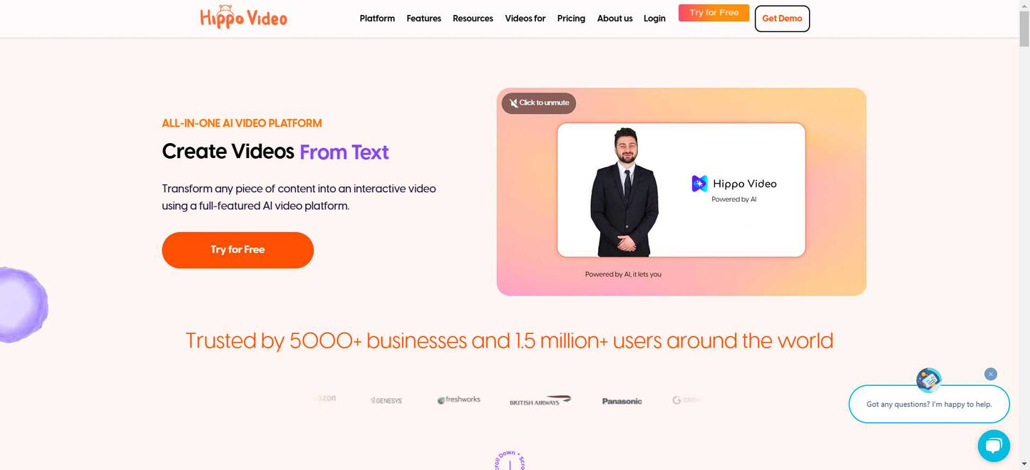This screenshot has height=470, width=1030.
Task: Open the blue chat bubble widget
Action: point(993,446)
